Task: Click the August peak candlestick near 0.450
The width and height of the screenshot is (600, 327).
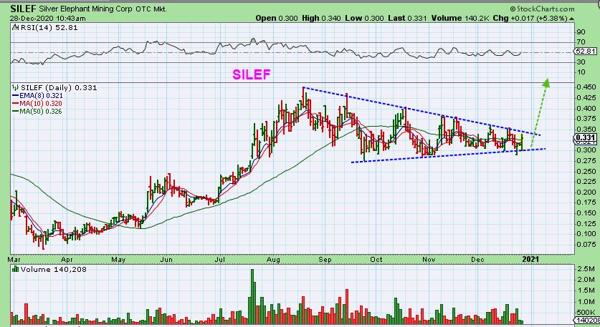Action: pos(303,99)
